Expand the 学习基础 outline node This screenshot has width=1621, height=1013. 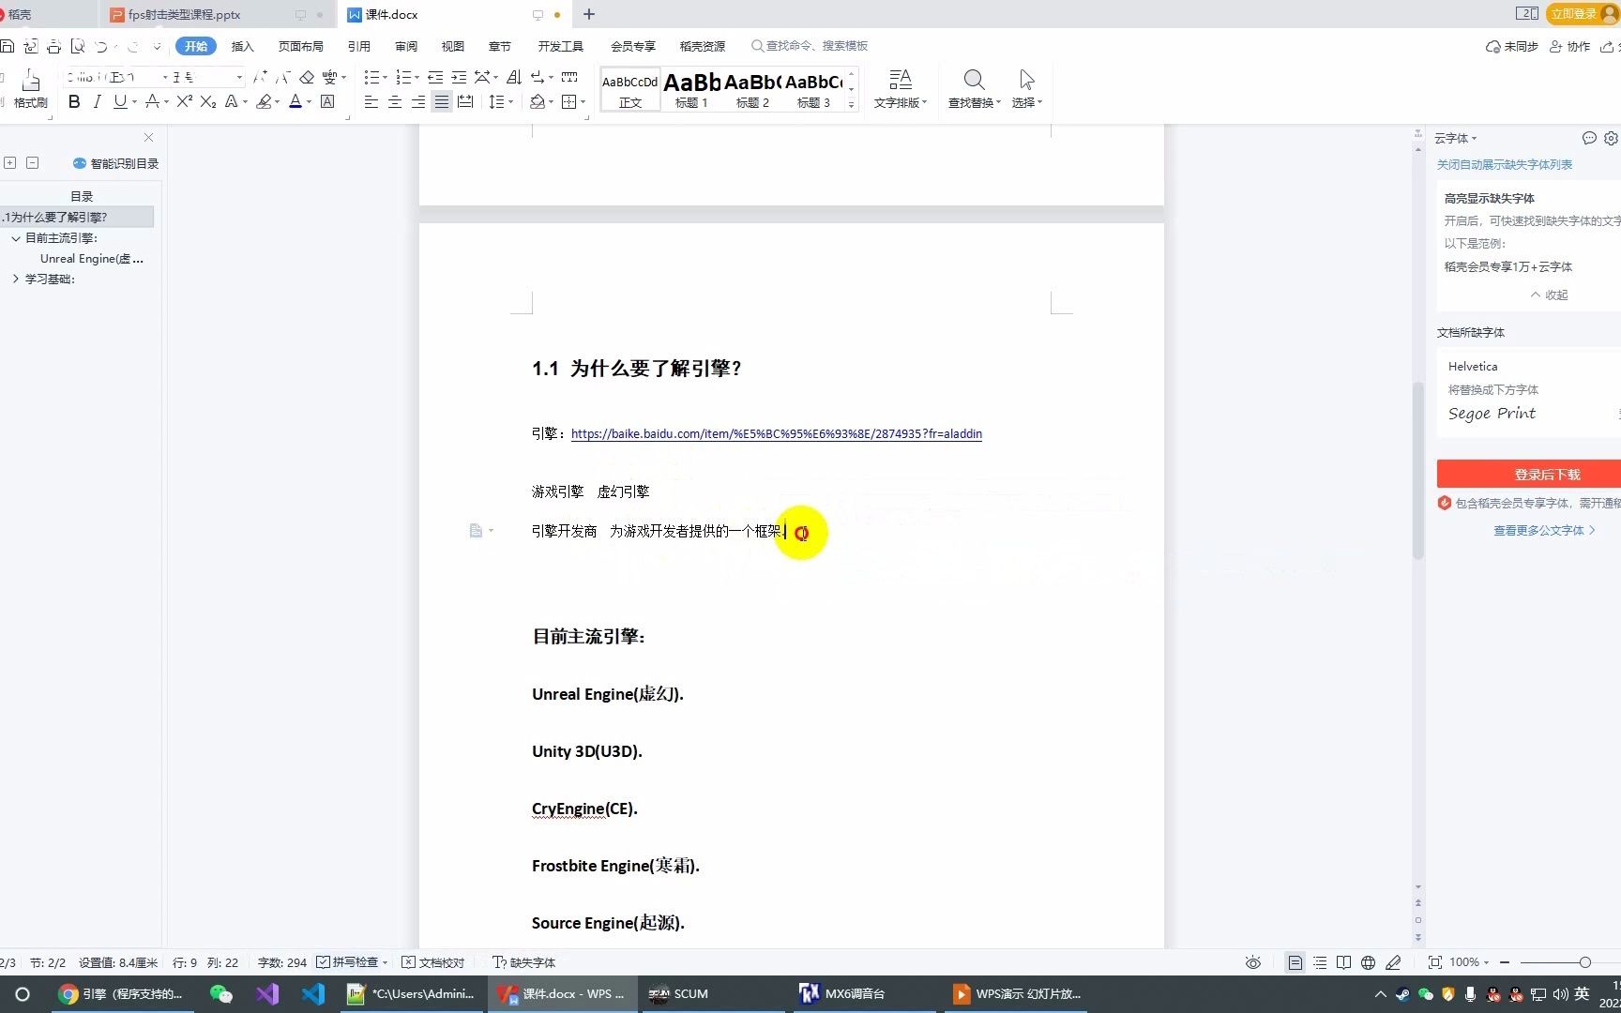[15, 279]
